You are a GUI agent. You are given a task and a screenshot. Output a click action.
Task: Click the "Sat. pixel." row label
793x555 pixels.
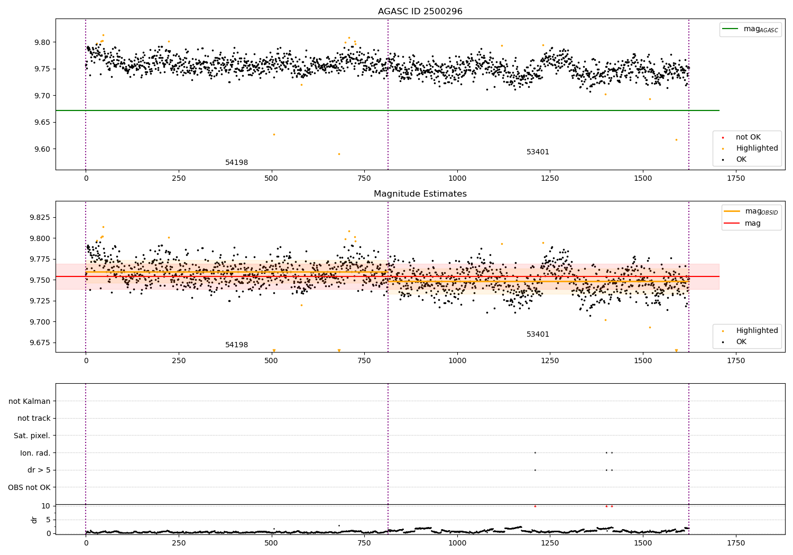[x=32, y=436]
